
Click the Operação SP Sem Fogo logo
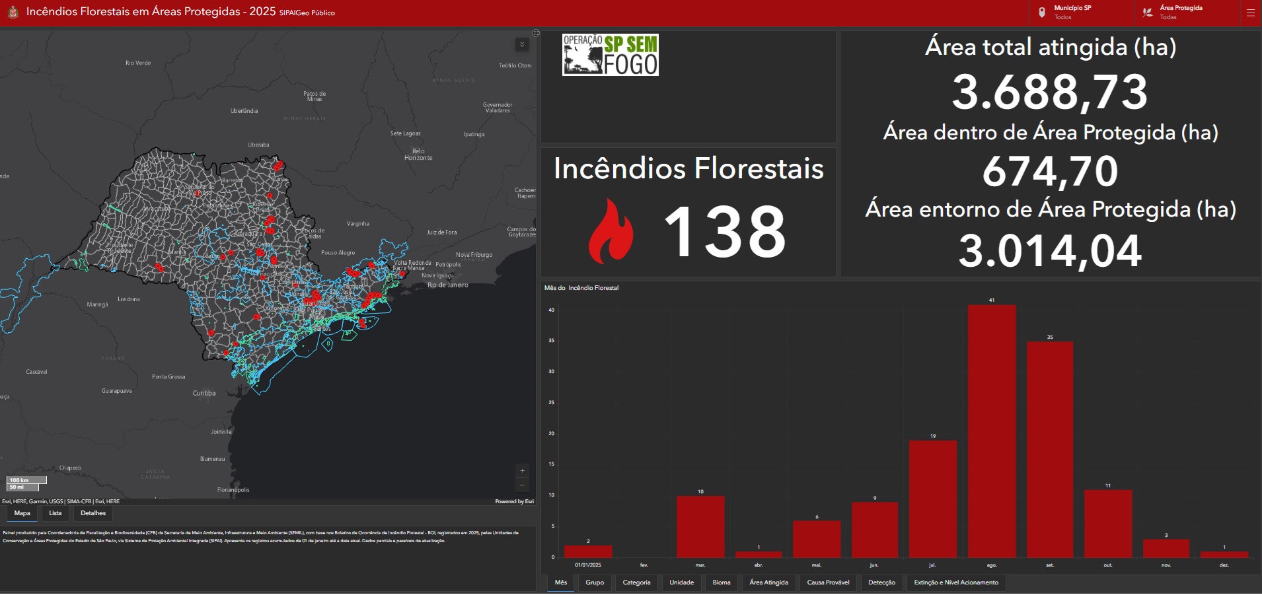coord(611,55)
